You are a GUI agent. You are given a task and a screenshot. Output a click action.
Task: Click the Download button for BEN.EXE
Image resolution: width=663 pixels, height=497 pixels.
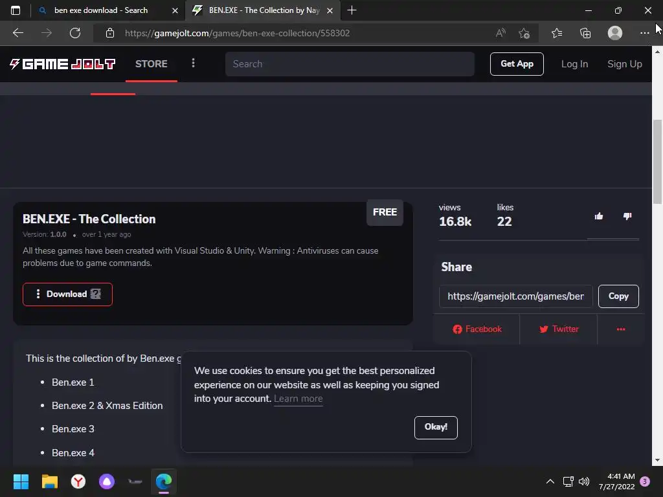[x=67, y=294]
